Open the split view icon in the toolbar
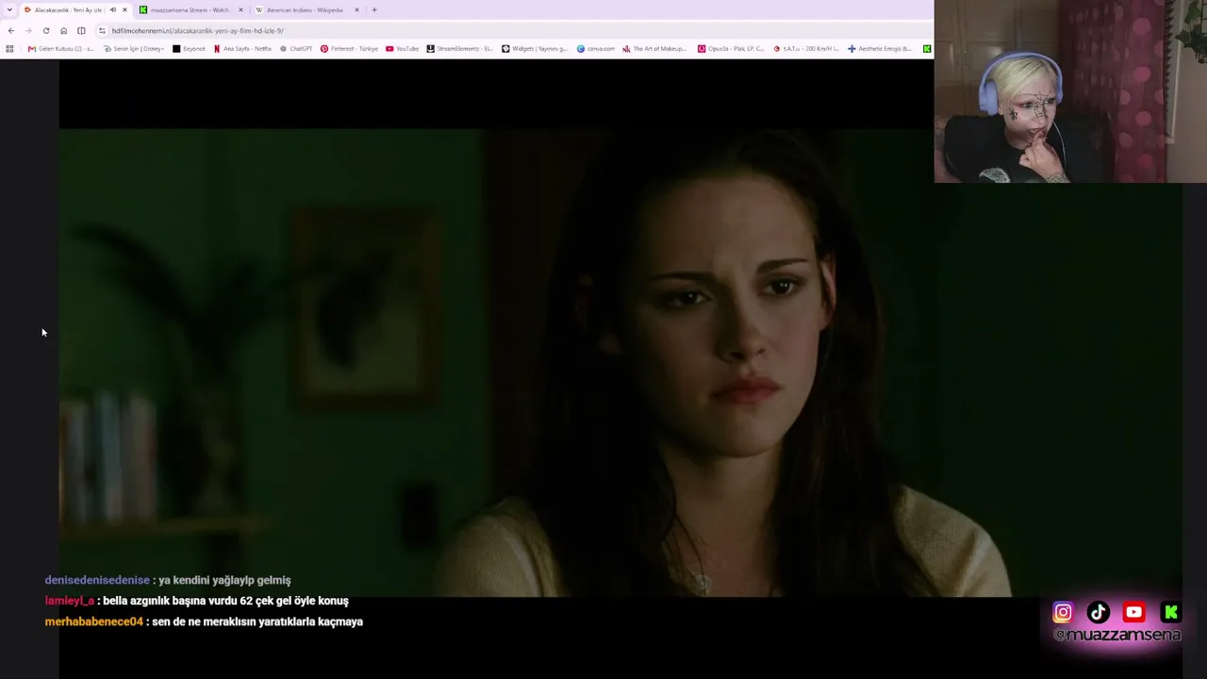This screenshot has height=679, width=1207. pyautogui.click(x=81, y=30)
